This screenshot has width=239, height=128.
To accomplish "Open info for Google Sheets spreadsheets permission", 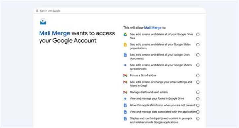I will click(x=198, y=65).
